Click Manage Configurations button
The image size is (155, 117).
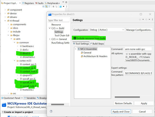139,30
